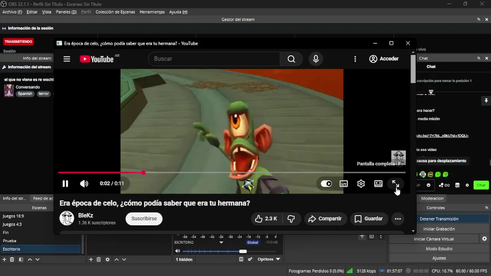Open the Ayuda menu
The width and height of the screenshot is (491, 276).
pos(178,12)
